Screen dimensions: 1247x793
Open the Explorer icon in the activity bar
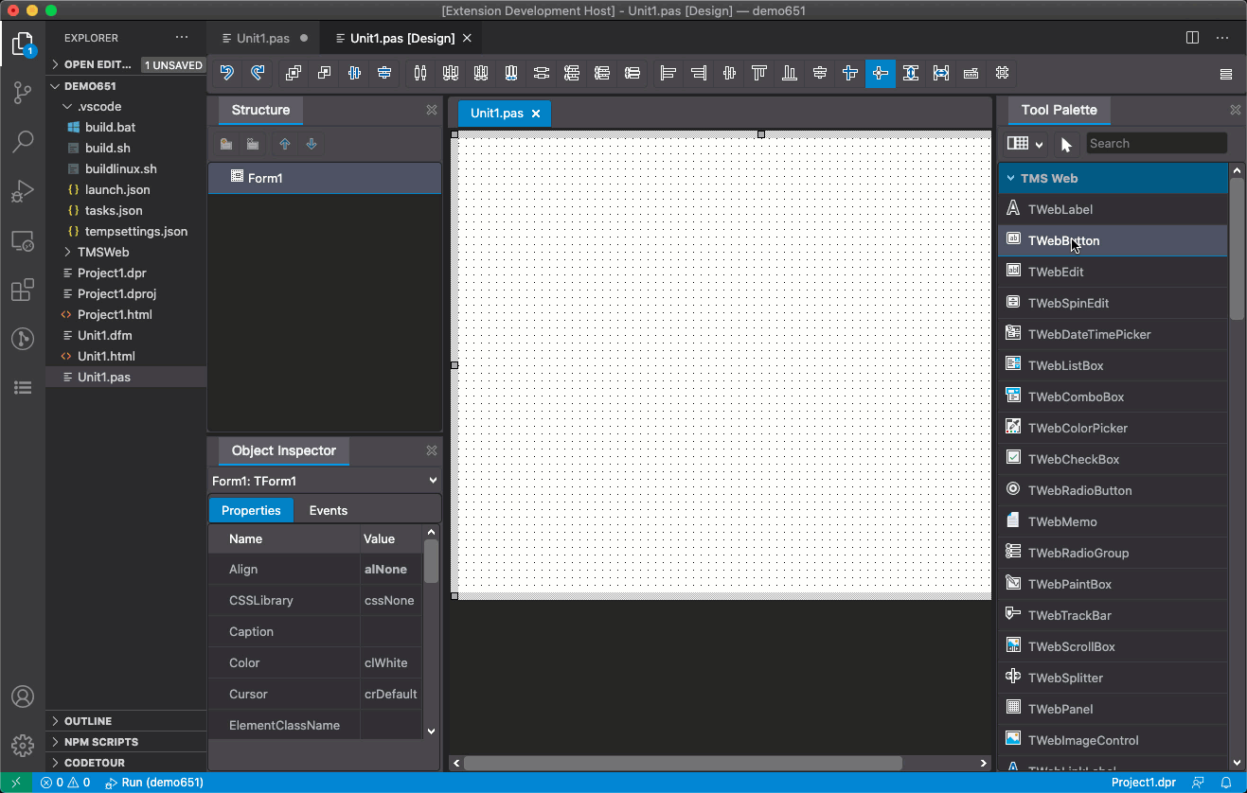23,44
